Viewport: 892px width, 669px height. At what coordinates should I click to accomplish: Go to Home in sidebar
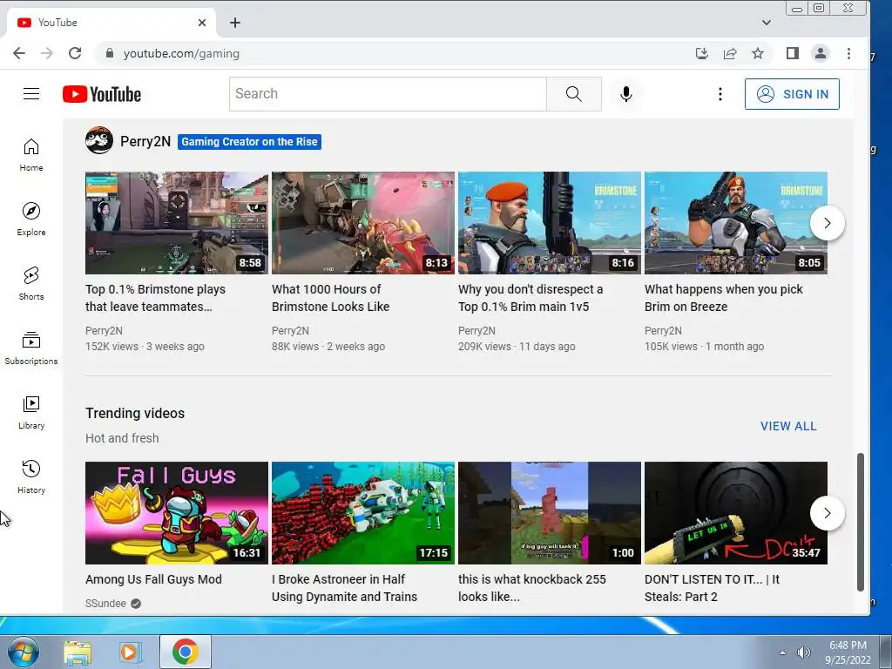point(31,155)
